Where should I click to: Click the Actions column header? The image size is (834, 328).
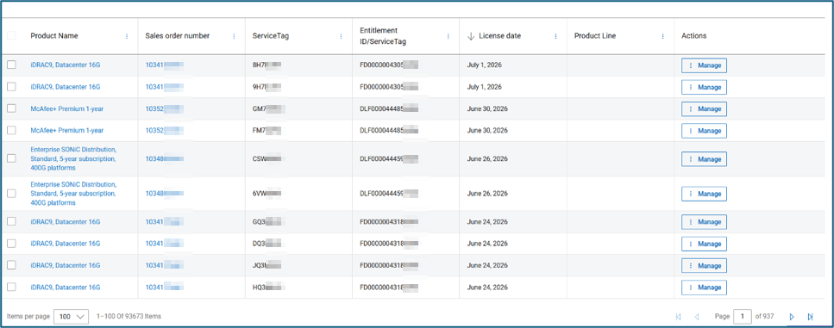coord(694,35)
